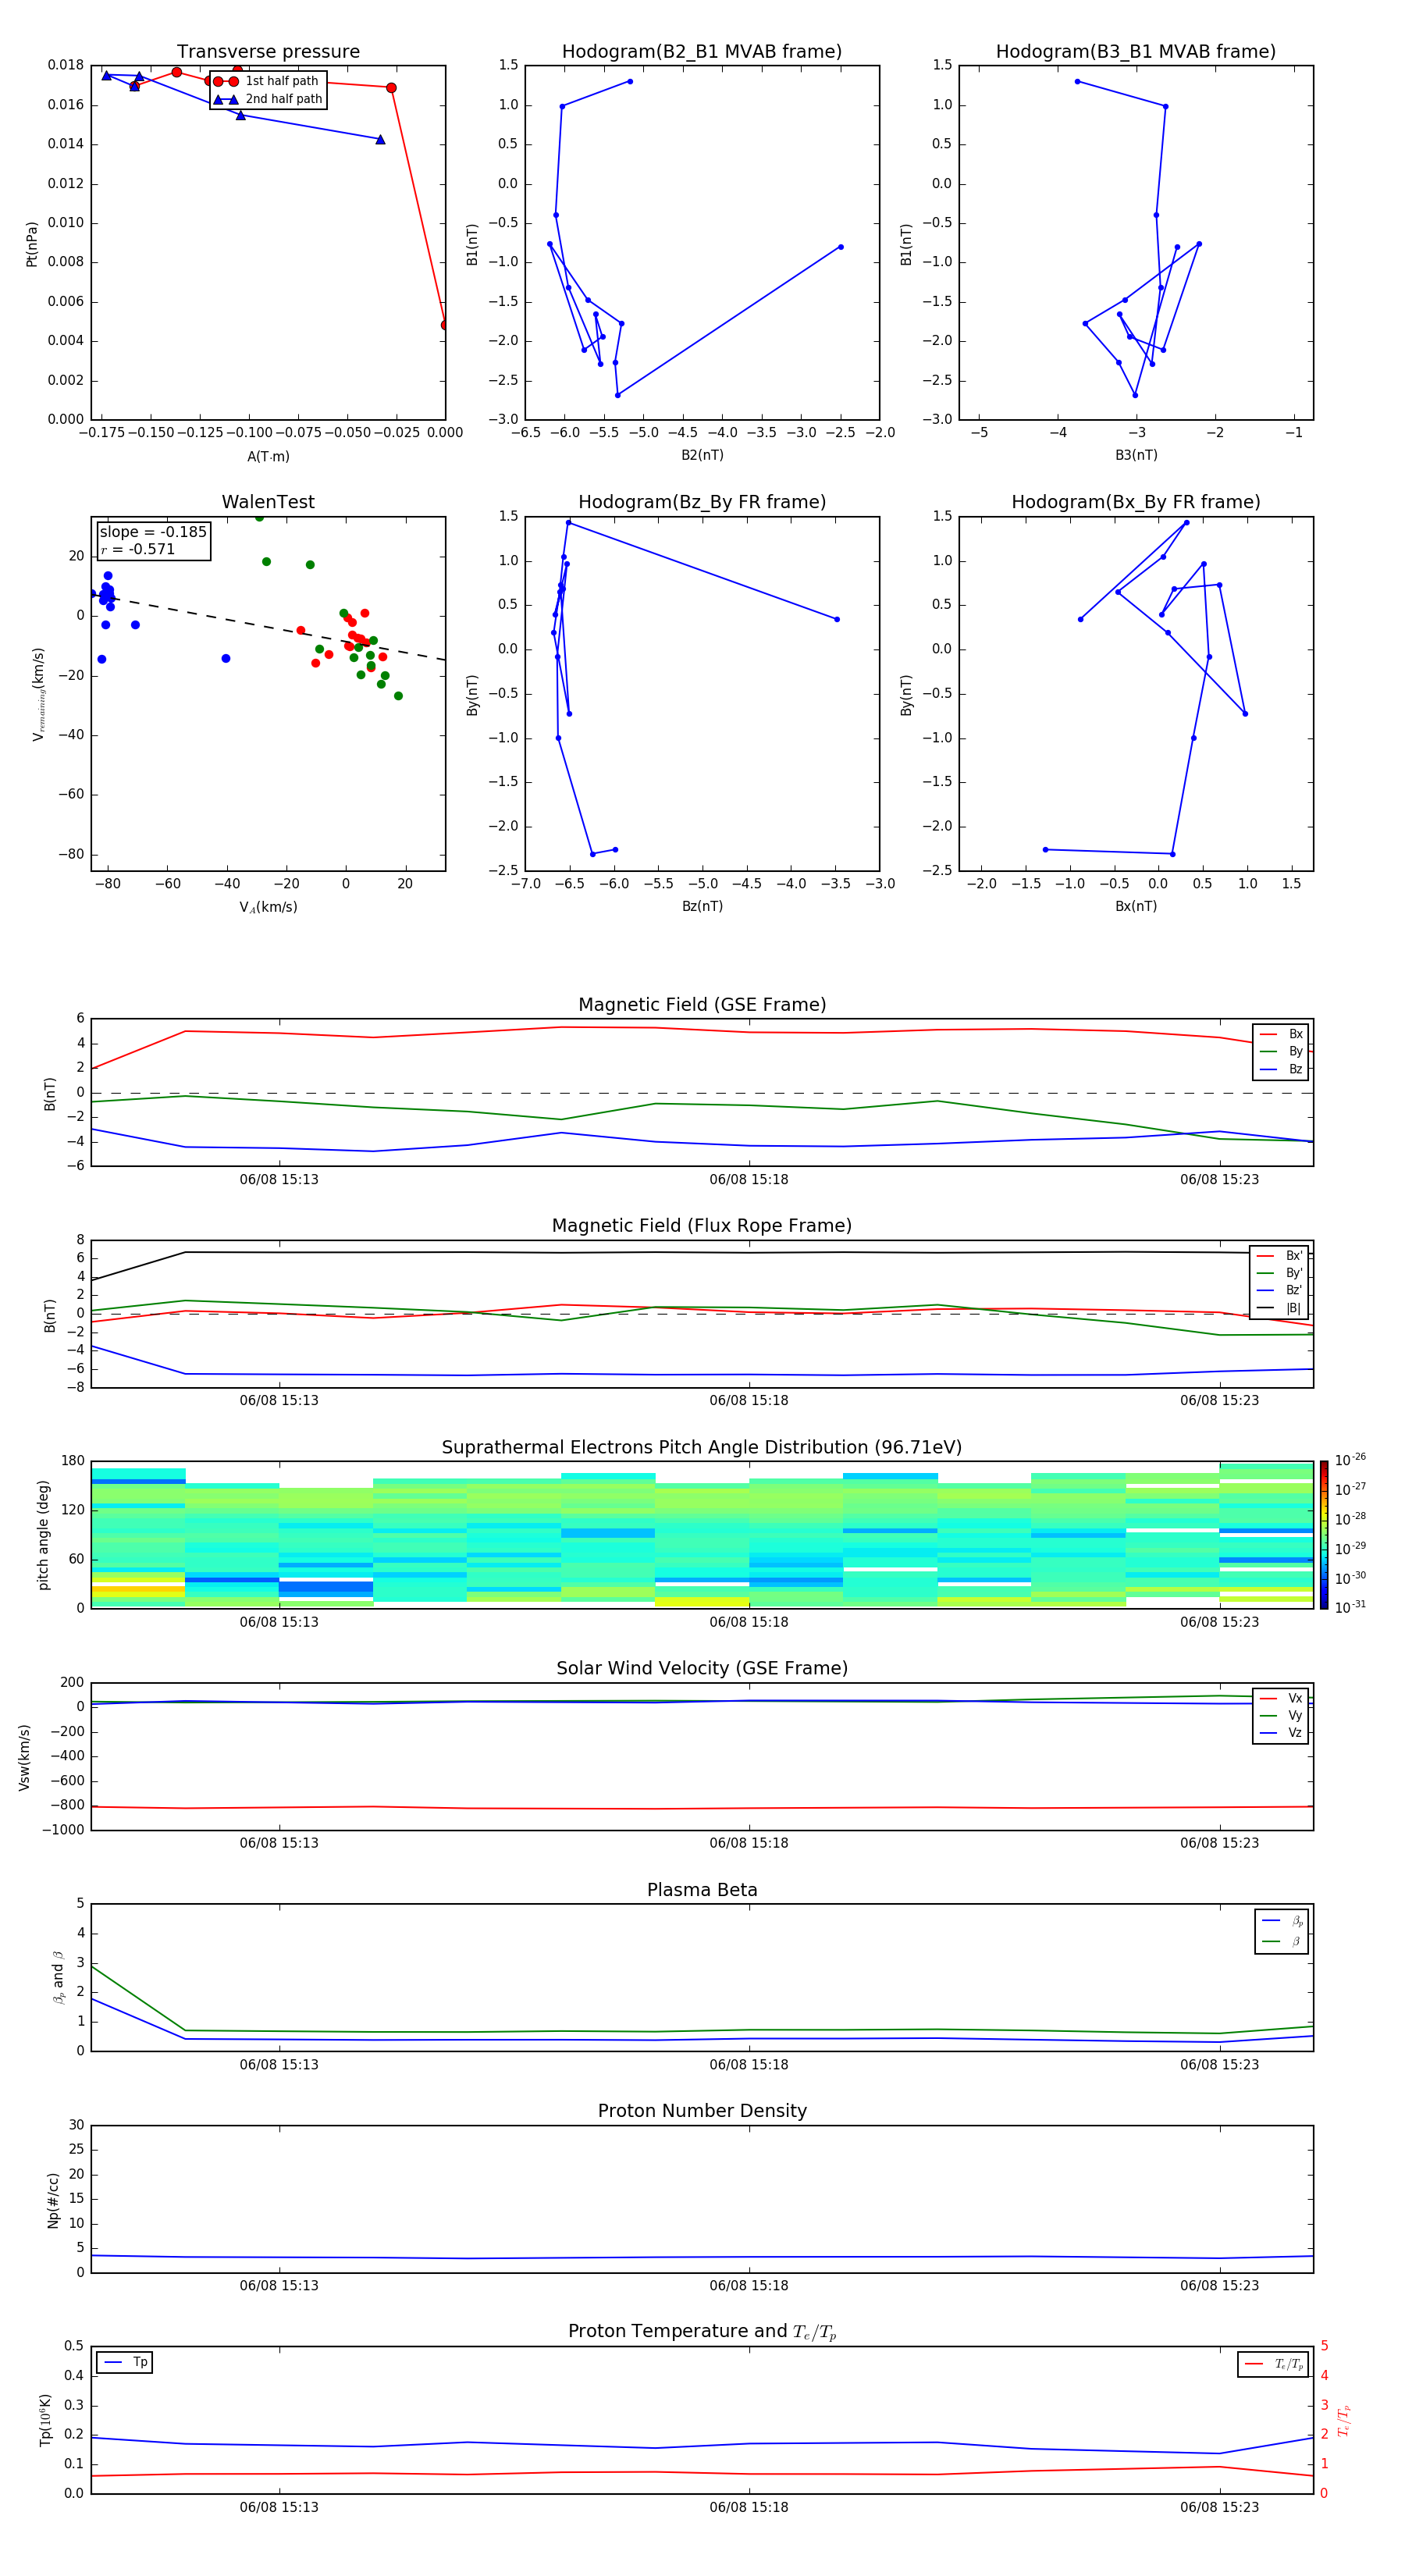Click the 'WalenTest' plot title

click(268, 502)
